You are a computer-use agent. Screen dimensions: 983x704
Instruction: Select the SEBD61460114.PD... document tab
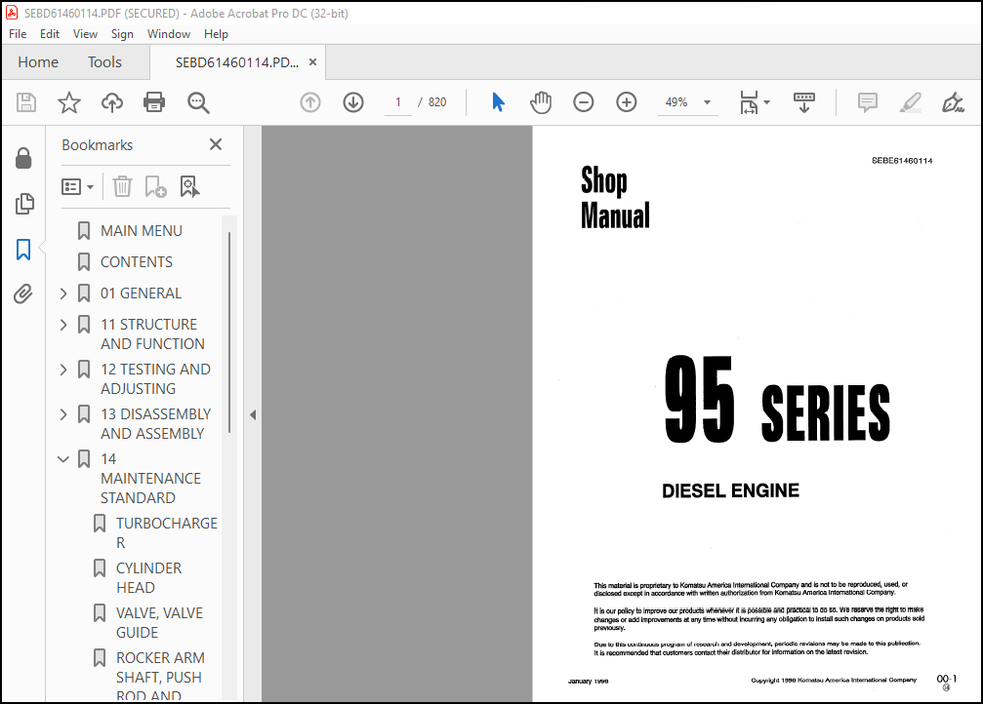pos(237,62)
